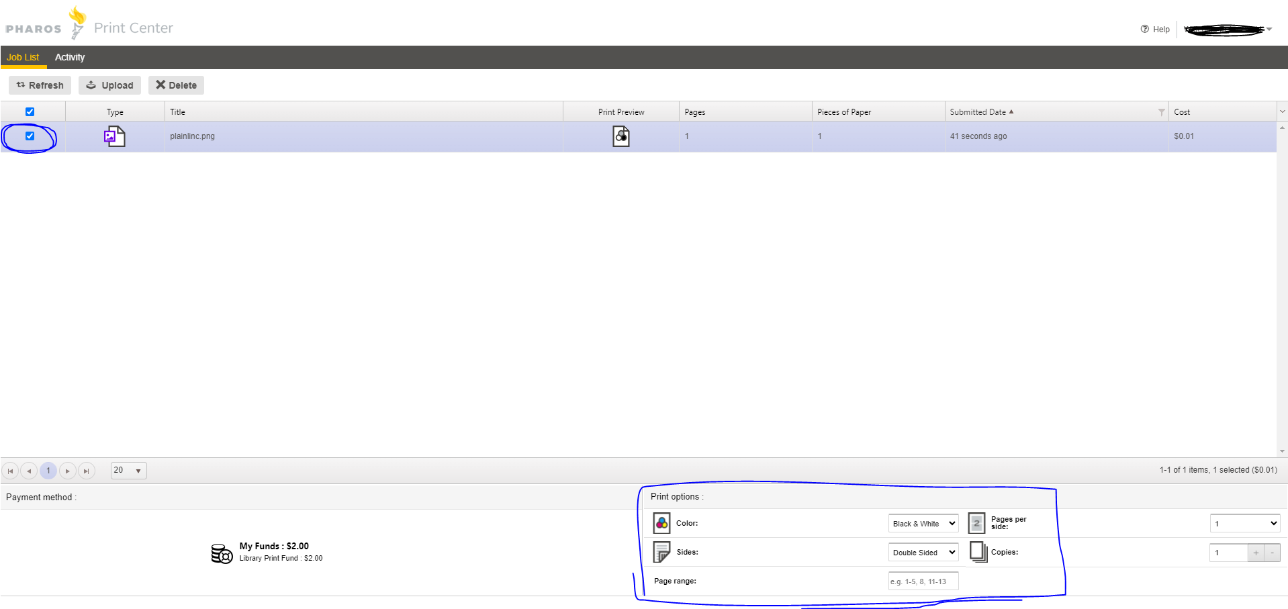Go to the first page of results
This screenshot has height=609, width=1288.
(x=10, y=471)
